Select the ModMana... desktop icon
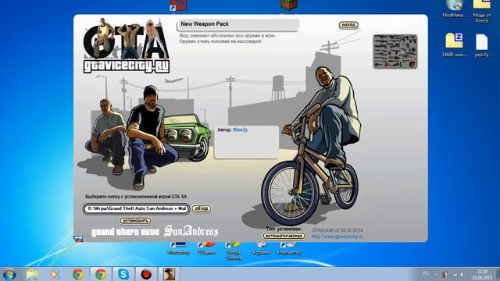500x281 pixels. 454,9
